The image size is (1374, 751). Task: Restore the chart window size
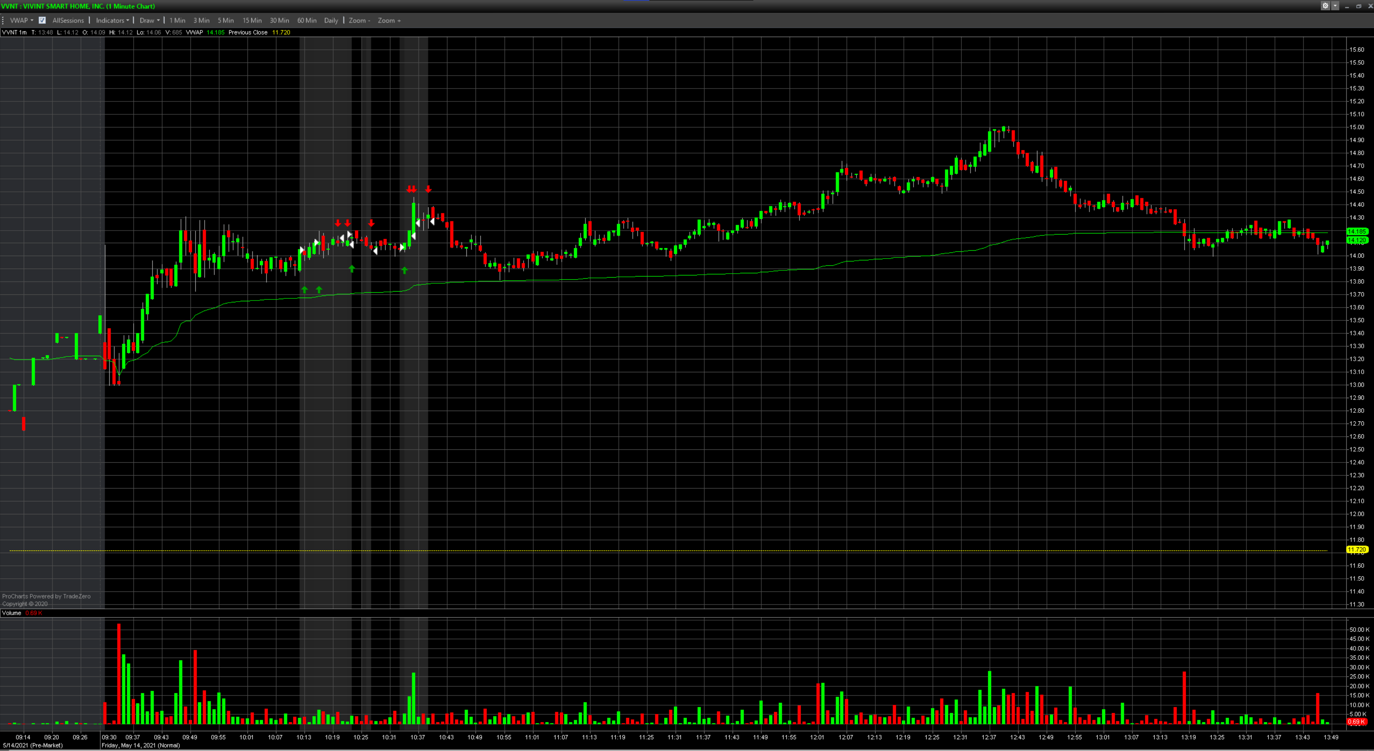click(x=1359, y=6)
